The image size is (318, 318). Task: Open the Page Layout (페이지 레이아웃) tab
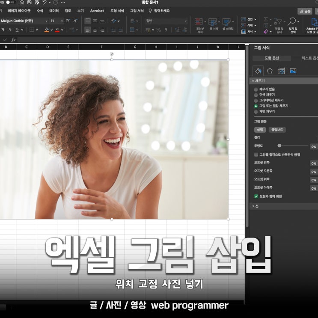click(x=19, y=11)
